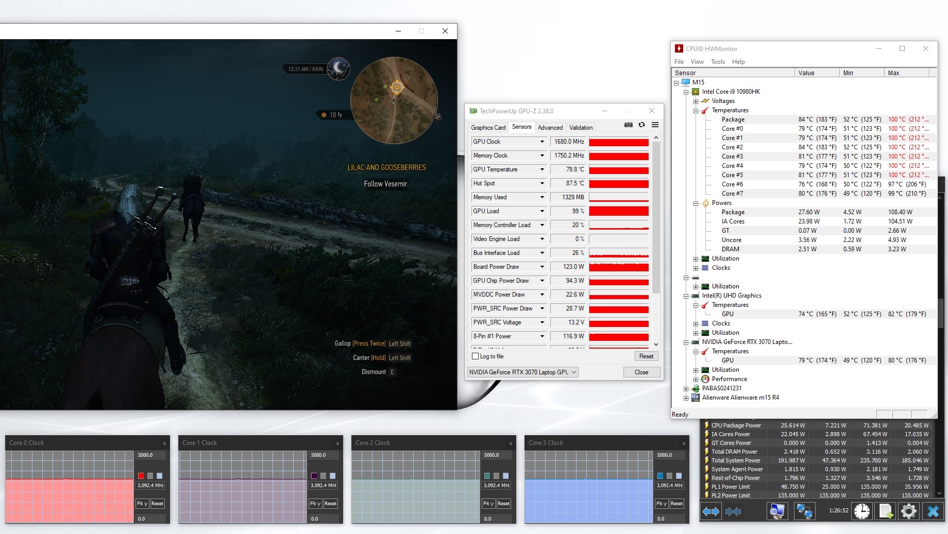The image size is (948, 534).
Task: Click Reset in Core 1 Clock graph
Action: pyautogui.click(x=331, y=504)
